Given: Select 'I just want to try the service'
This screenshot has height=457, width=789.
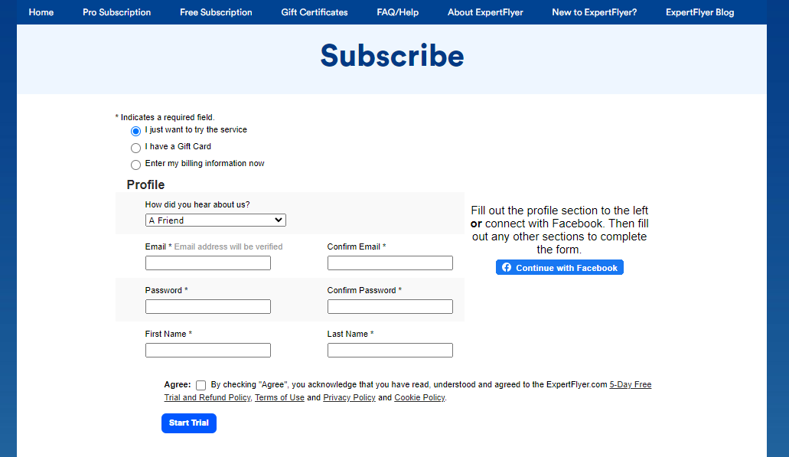Looking at the screenshot, I should coord(135,131).
